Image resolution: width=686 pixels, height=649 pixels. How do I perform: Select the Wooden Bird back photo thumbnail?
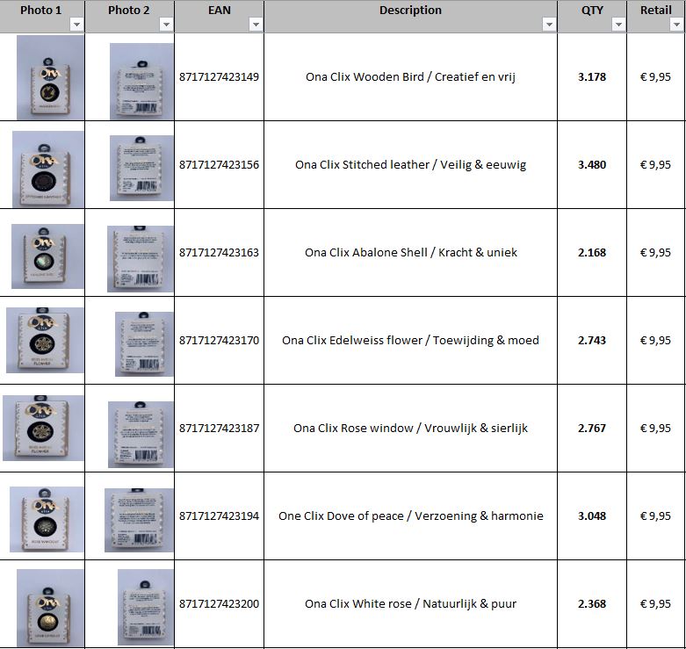(141, 82)
